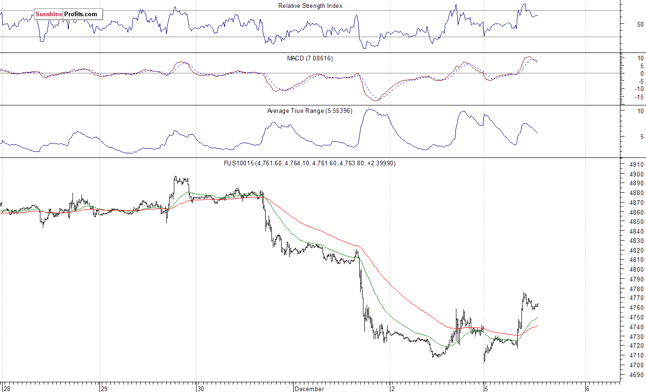Viewport: 646px width, 392px height.
Task: Click the MACD -15 axis label
Action: point(639,97)
